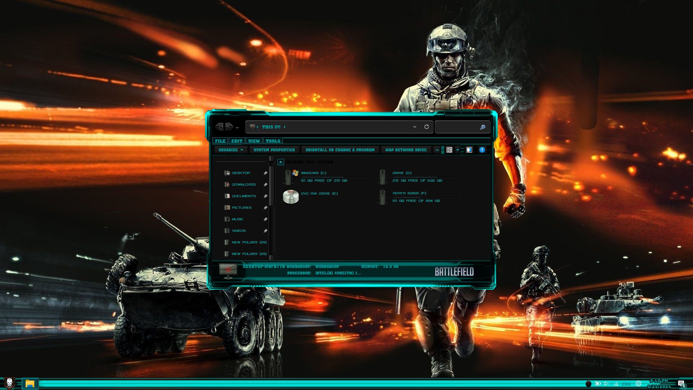
Task: Open the Organize dropdown
Action: pyautogui.click(x=231, y=150)
